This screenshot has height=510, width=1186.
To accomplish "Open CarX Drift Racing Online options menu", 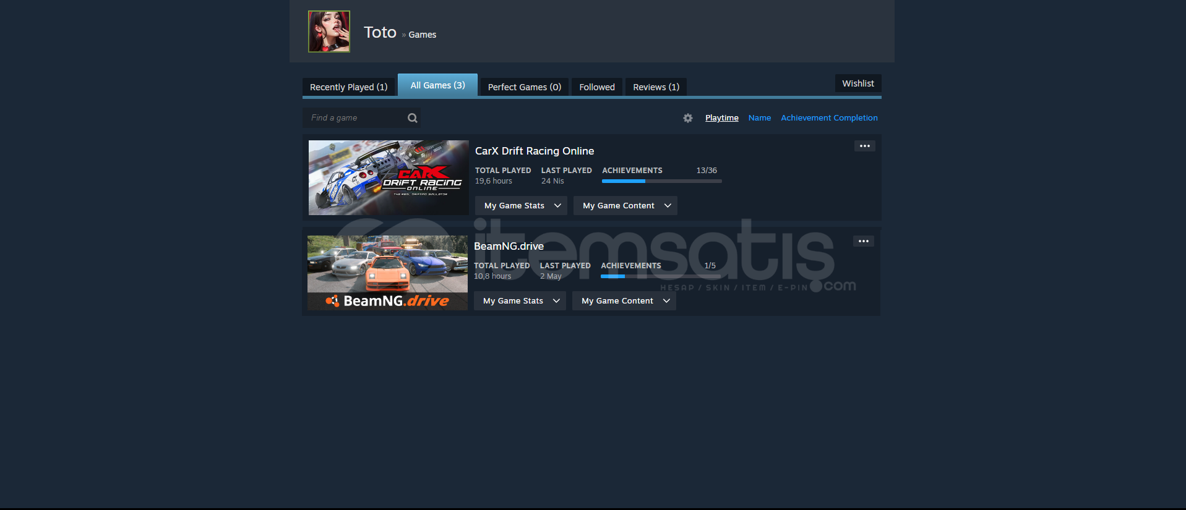I will (x=865, y=146).
